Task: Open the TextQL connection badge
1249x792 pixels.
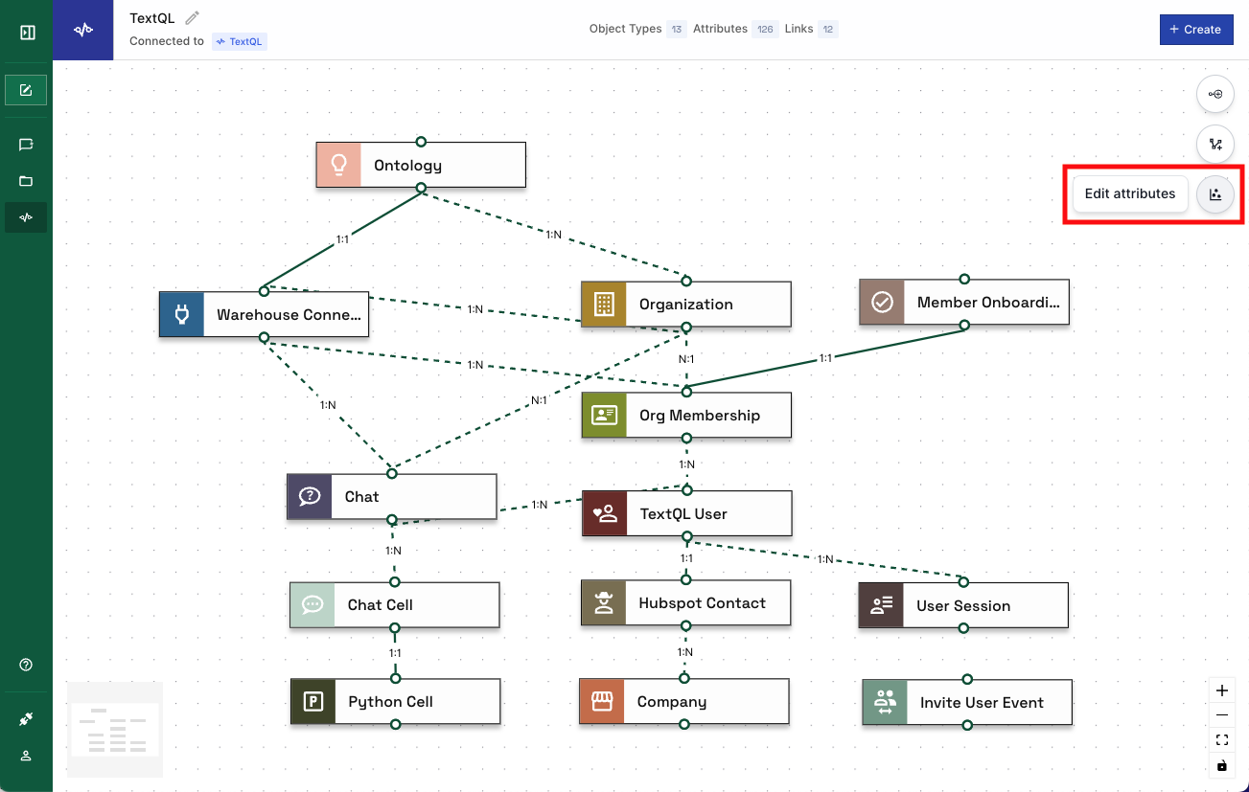Action: click(x=240, y=41)
